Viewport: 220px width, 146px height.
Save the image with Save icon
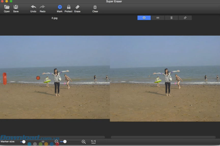point(16,7)
